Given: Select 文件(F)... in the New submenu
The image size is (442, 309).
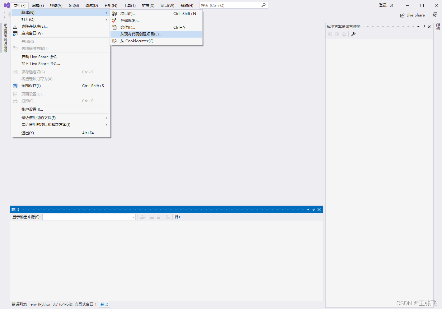Looking at the screenshot, I should (156, 27).
